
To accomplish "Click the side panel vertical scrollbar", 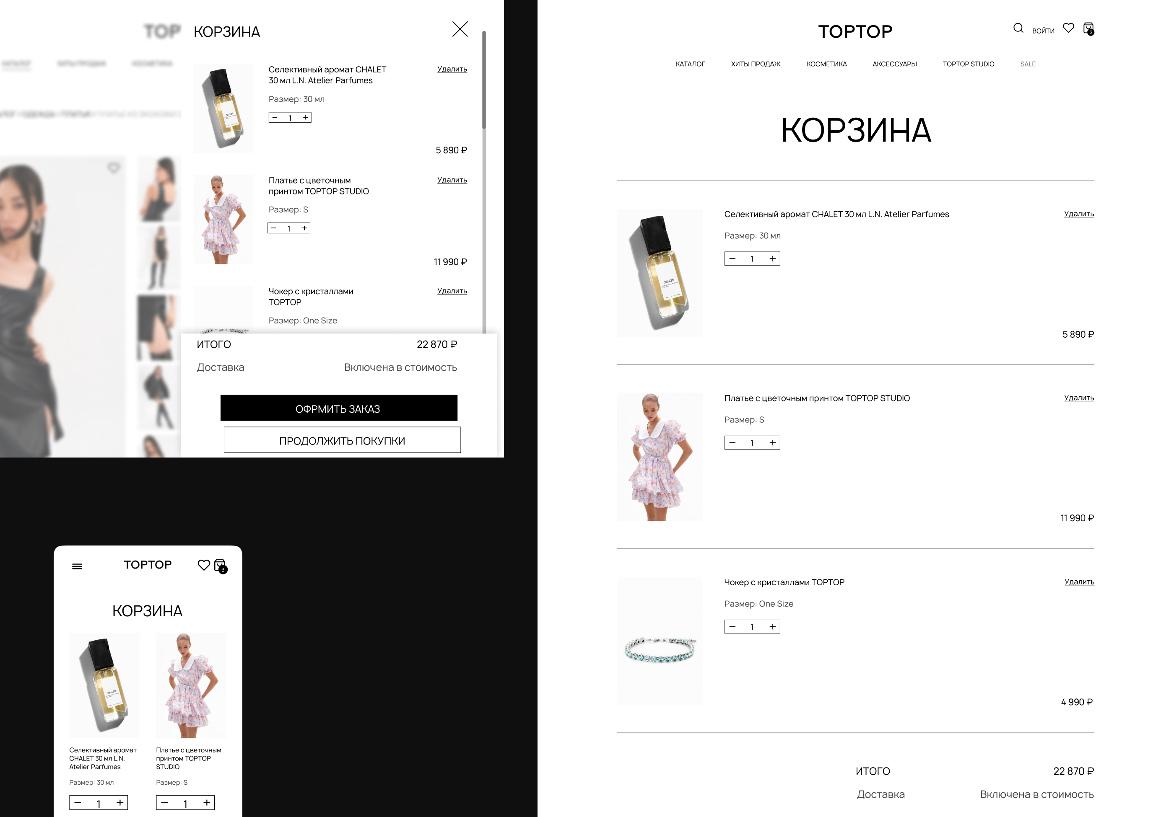I will point(484,79).
